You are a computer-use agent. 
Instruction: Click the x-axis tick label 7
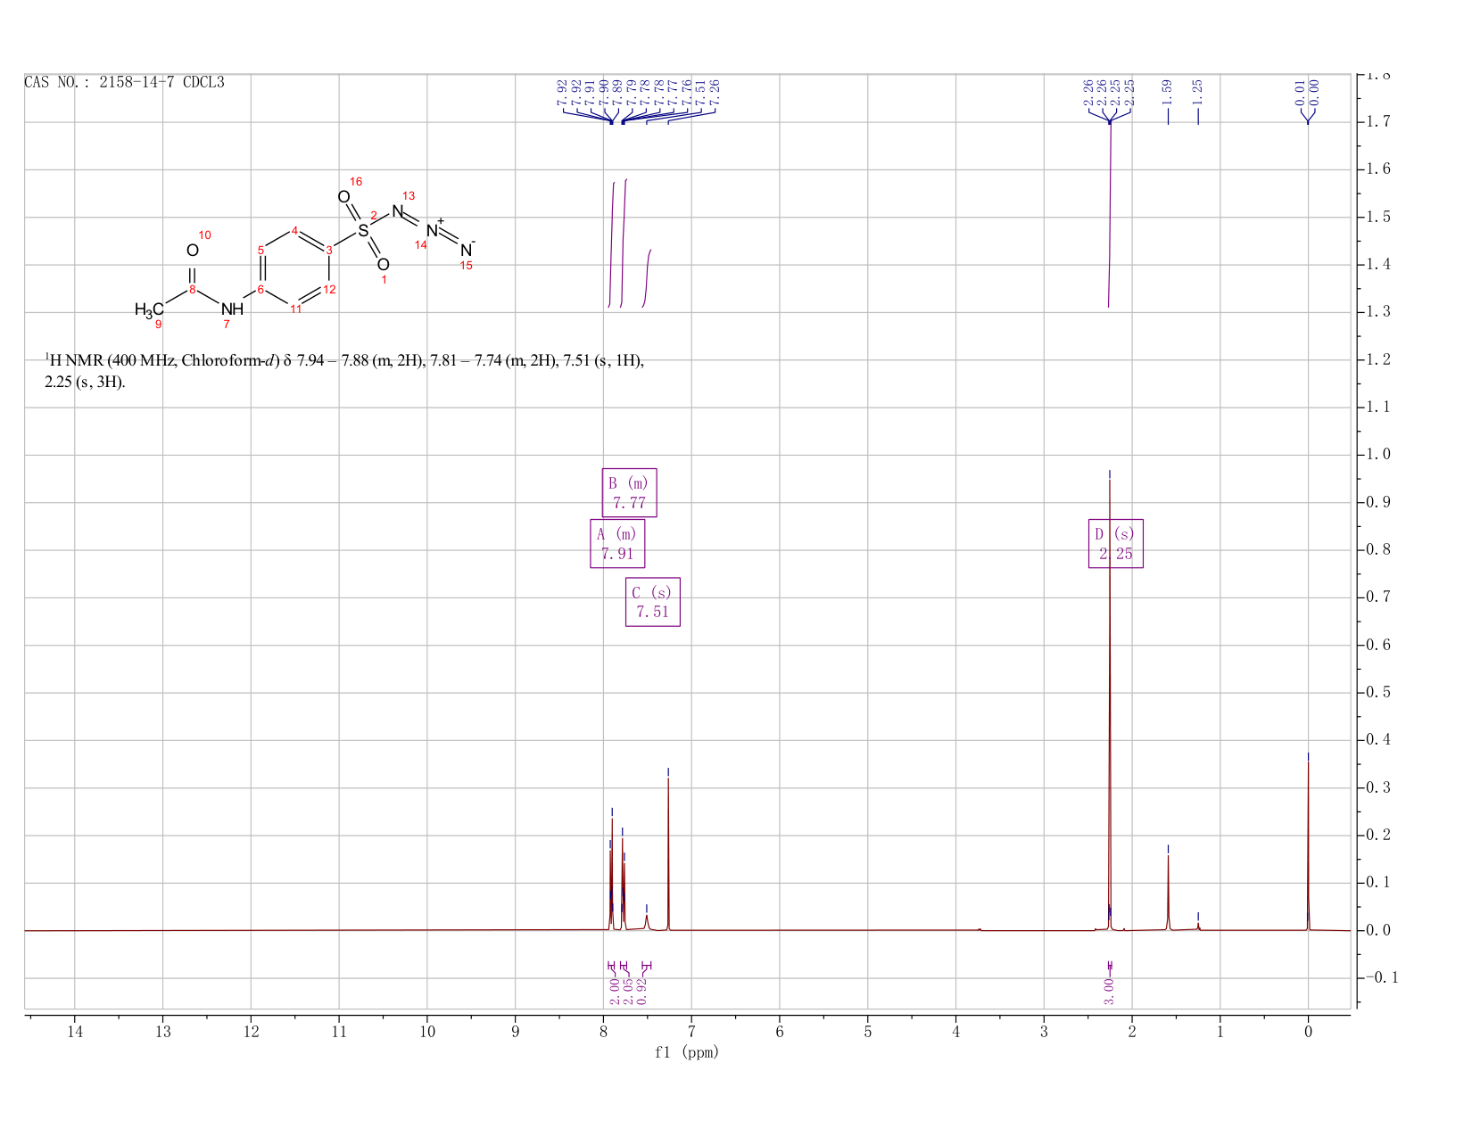(691, 1032)
